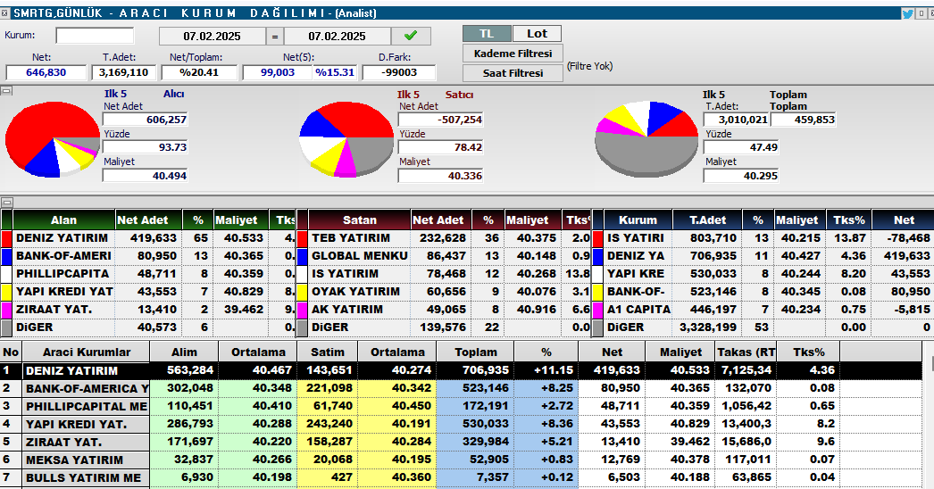The image size is (934, 489).
Task: Click the Ilk 5 Satıcı pie chart
Action: (346, 139)
